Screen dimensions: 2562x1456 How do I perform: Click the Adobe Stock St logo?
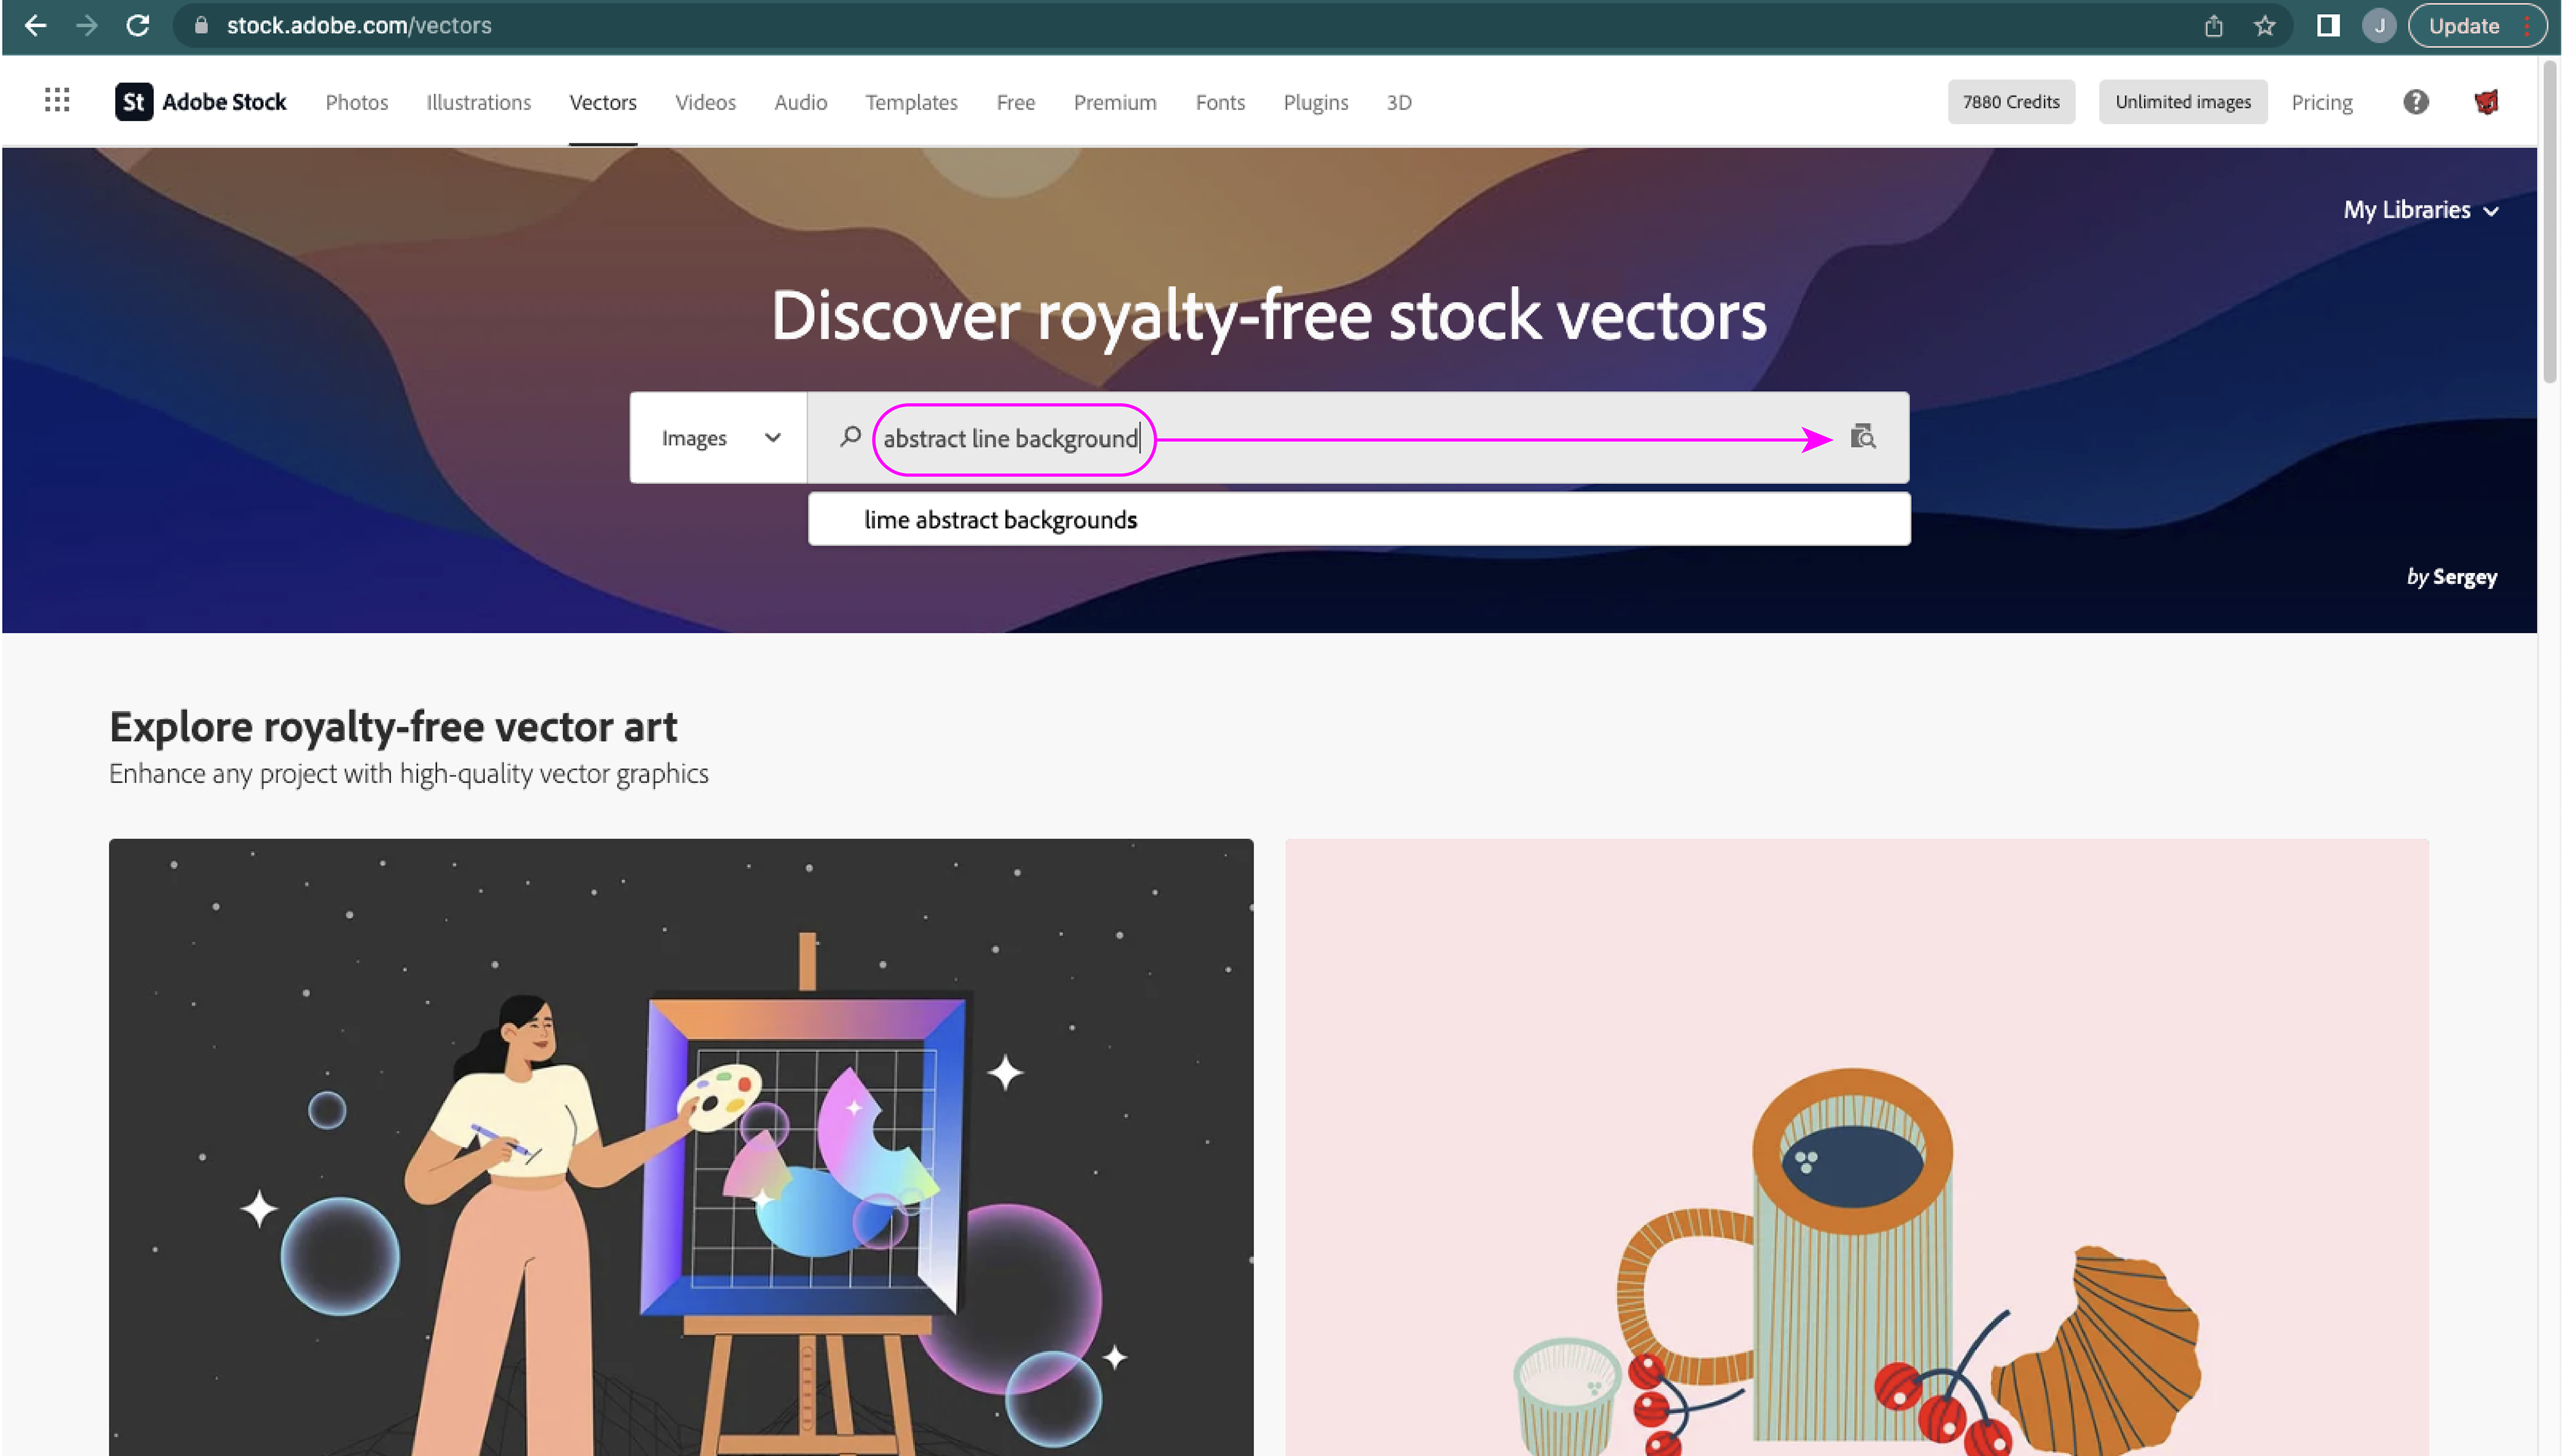(134, 102)
